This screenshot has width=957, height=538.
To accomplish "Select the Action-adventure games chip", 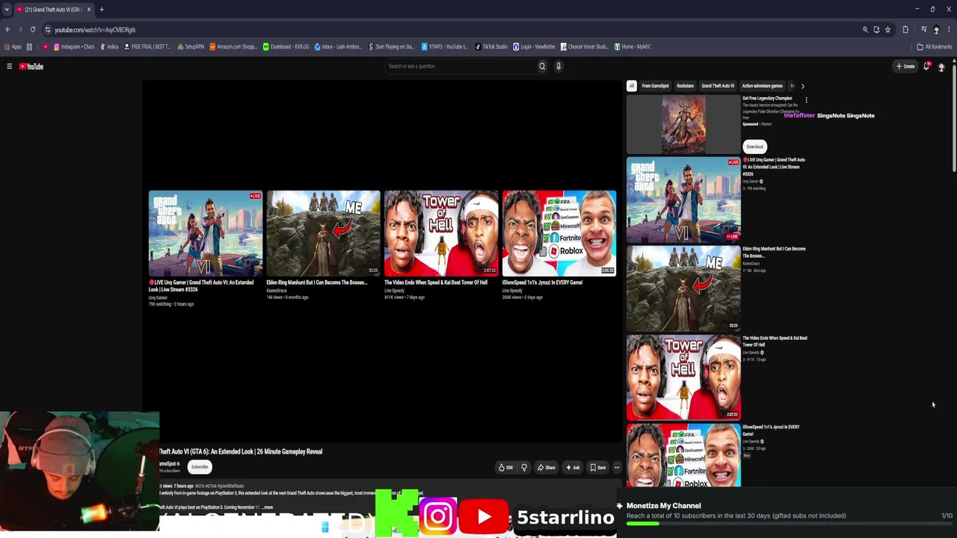I will tap(762, 86).
